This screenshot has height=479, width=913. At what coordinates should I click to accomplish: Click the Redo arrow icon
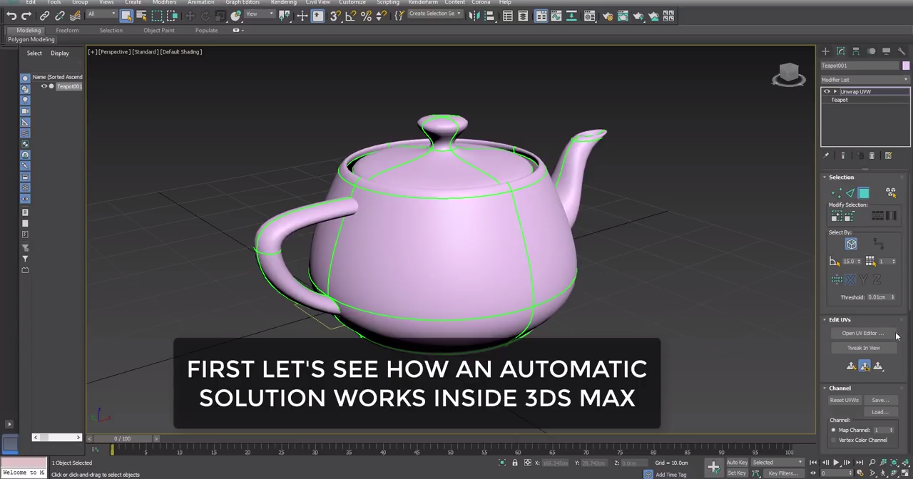pos(26,16)
